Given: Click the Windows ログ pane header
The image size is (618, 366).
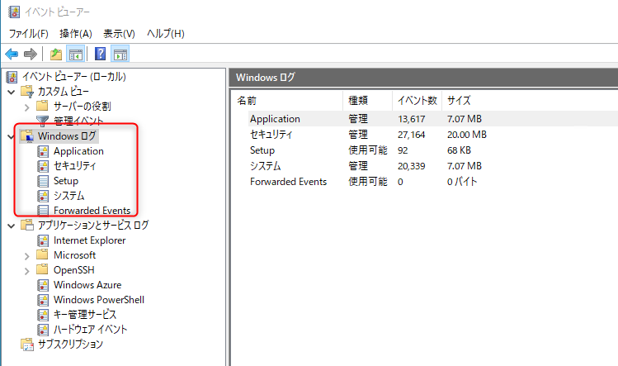Looking at the screenshot, I should point(424,78).
